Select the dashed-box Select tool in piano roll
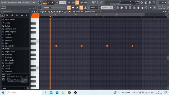The image size is (169, 95). coord(65,12)
